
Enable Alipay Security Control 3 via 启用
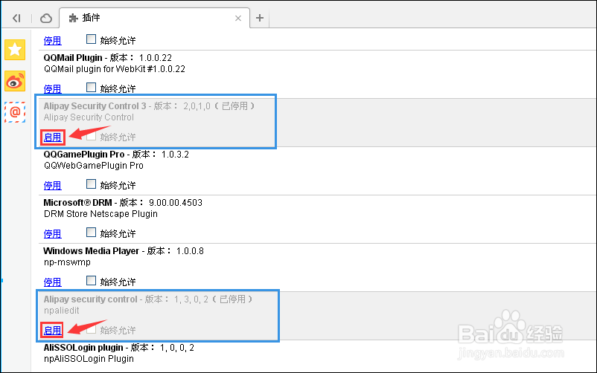tap(53, 137)
